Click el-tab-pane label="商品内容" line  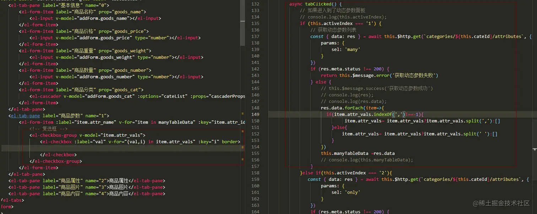[x=87, y=194]
